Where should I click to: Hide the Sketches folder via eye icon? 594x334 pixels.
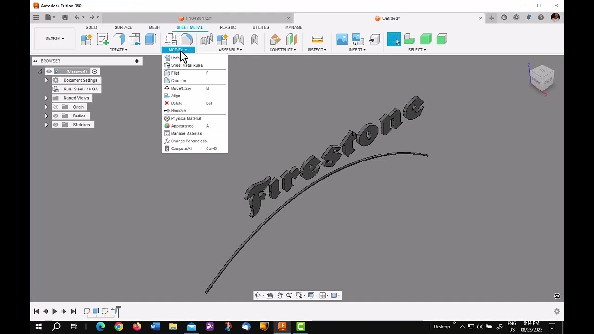[x=56, y=125]
